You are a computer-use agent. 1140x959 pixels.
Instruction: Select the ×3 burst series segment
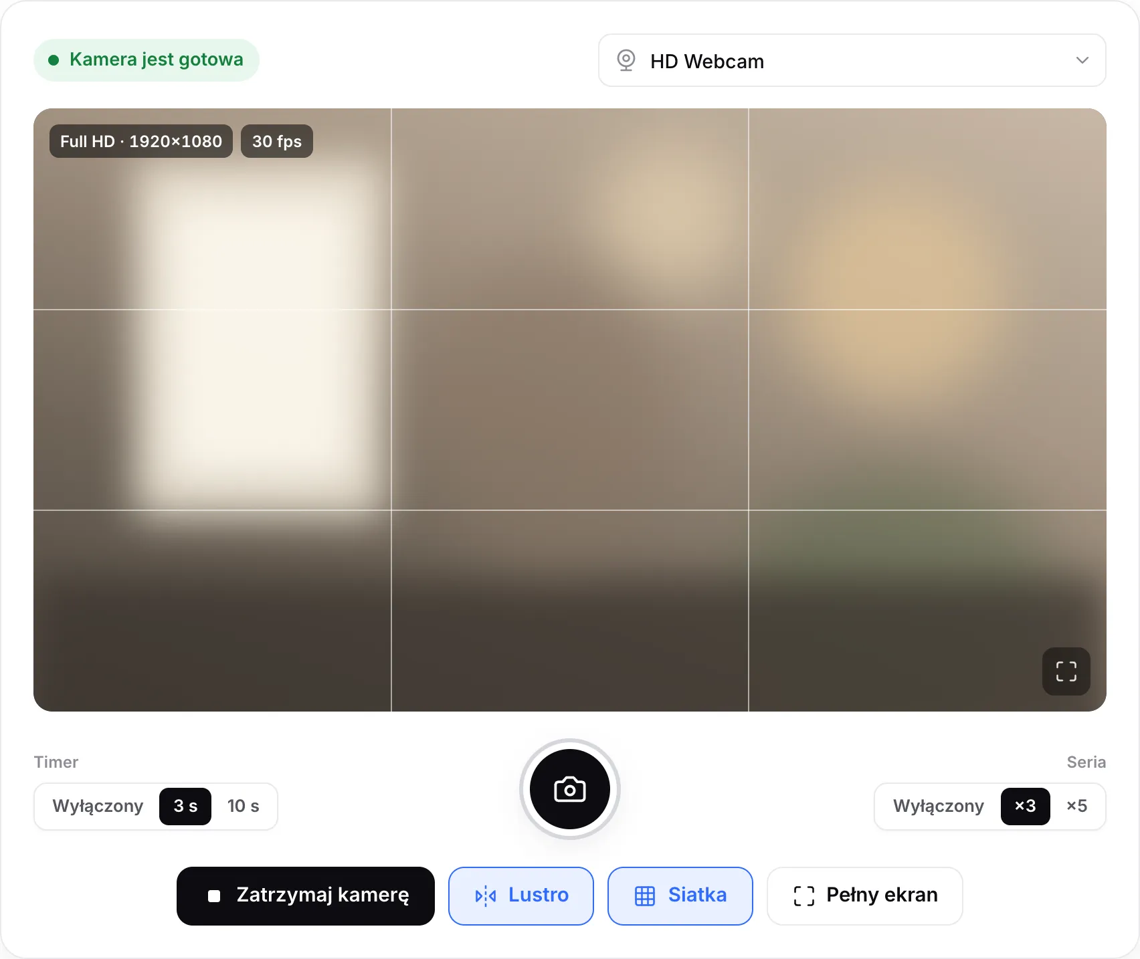[1025, 806]
